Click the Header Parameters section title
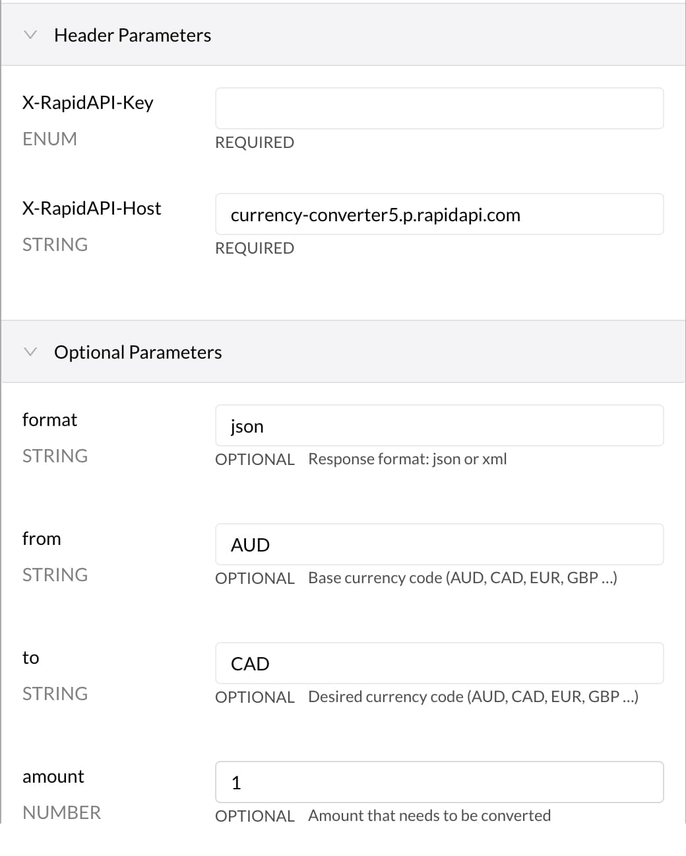 pyautogui.click(x=133, y=35)
